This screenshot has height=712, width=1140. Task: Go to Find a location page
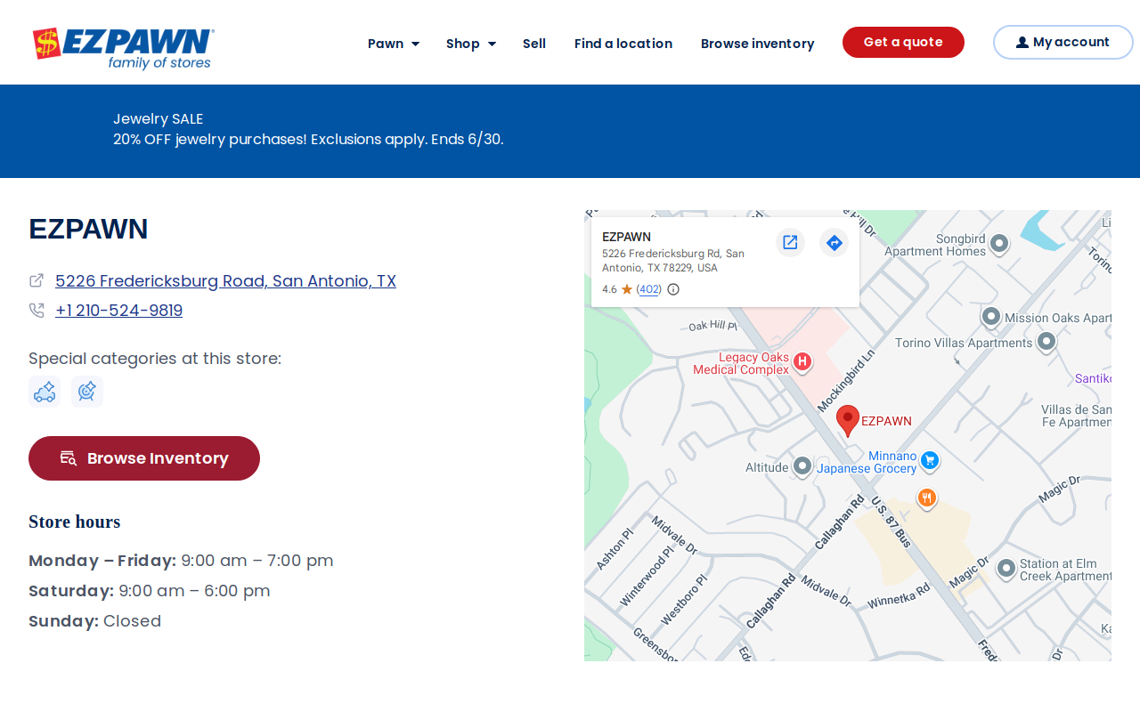tap(623, 44)
